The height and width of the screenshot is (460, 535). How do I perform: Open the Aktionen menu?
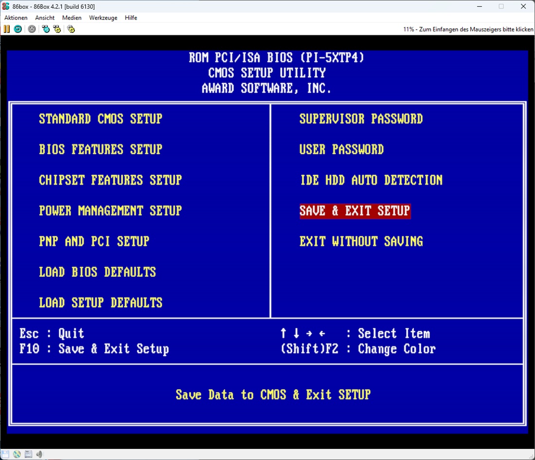click(16, 18)
